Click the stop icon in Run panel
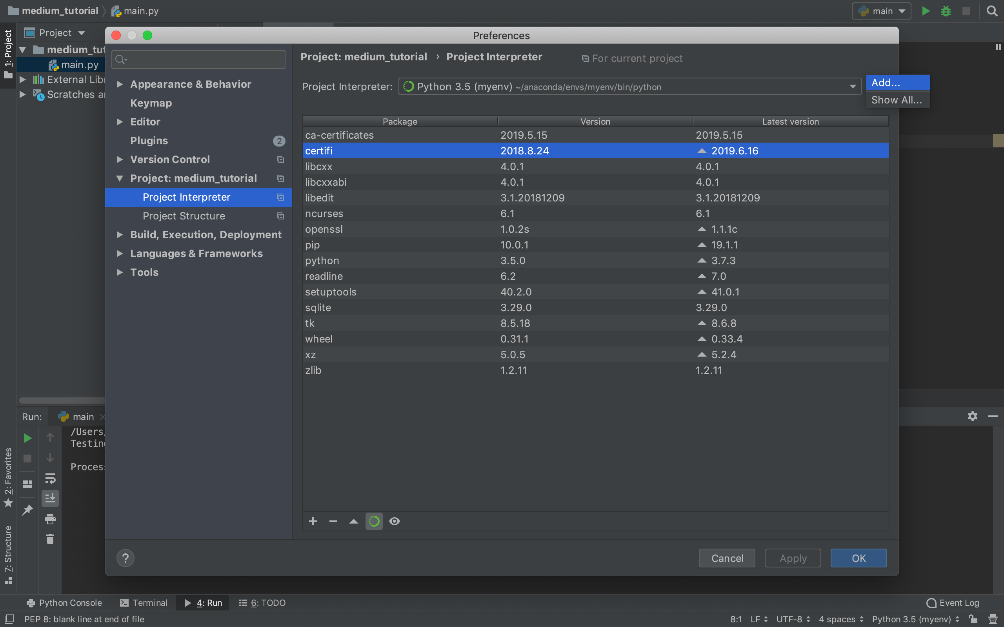The width and height of the screenshot is (1004, 627). [x=27, y=458]
